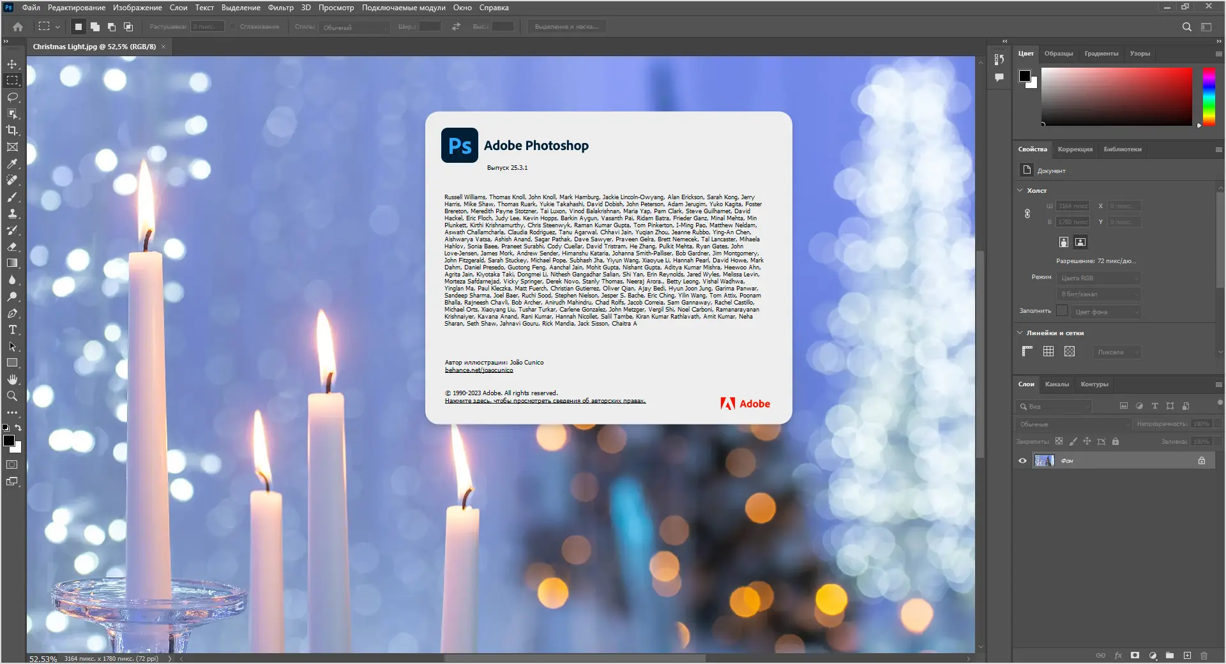Toggle transparency lock for layers
The height and width of the screenshot is (664, 1226).
pos(1059,441)
